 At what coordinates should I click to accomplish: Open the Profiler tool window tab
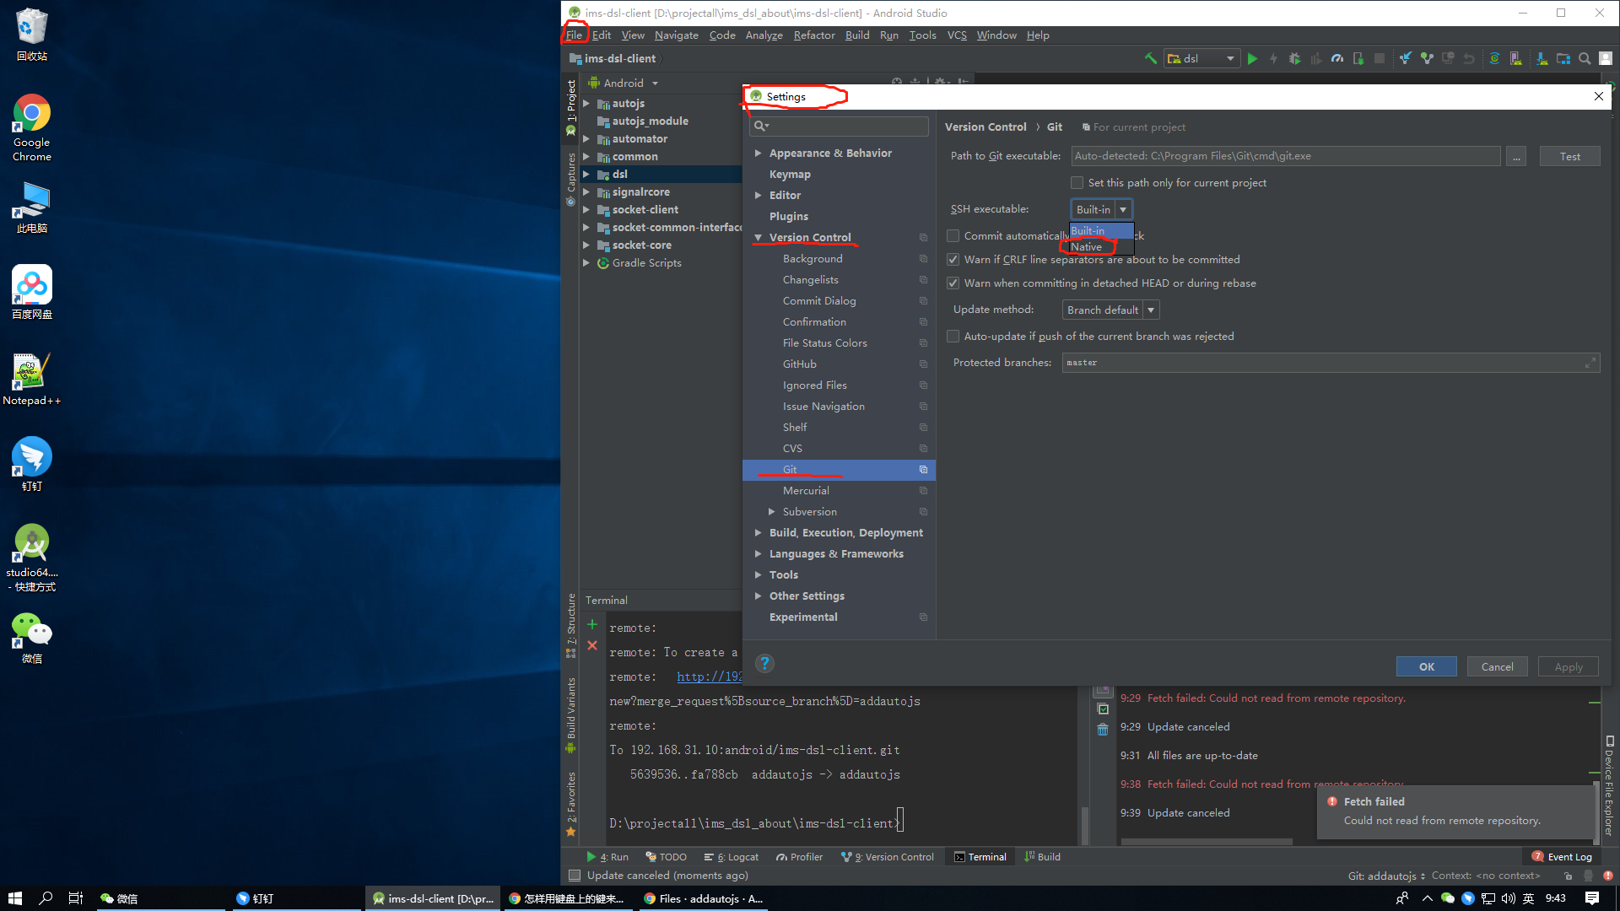(799, 857)
